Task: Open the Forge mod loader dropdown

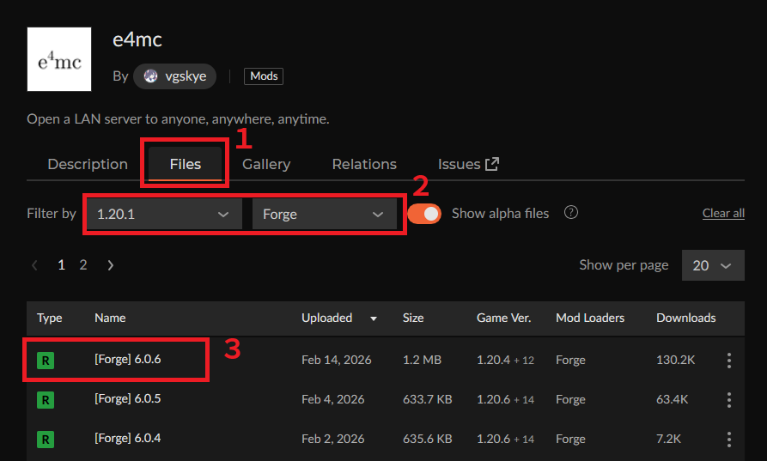Action: (323, 215)
